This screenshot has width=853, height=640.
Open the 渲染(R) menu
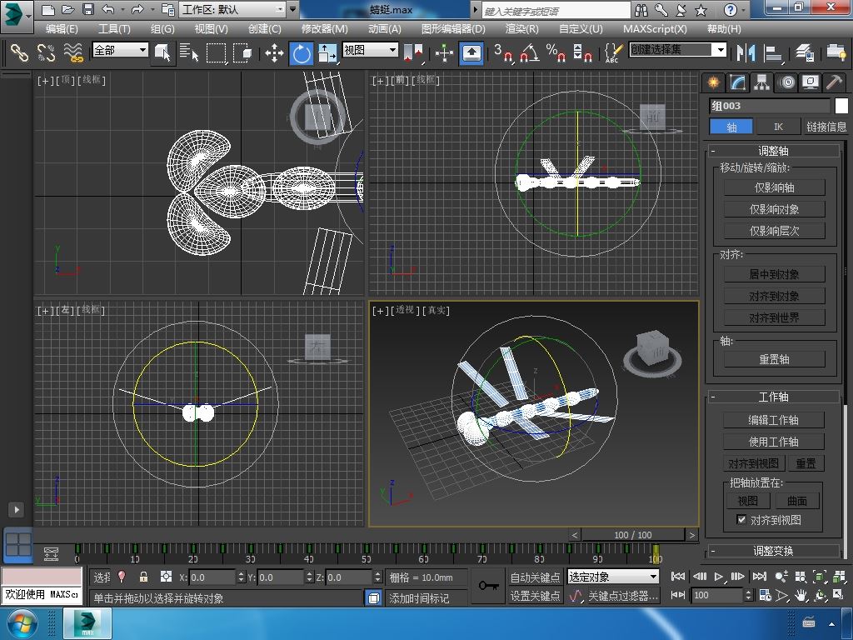point(521,29)
